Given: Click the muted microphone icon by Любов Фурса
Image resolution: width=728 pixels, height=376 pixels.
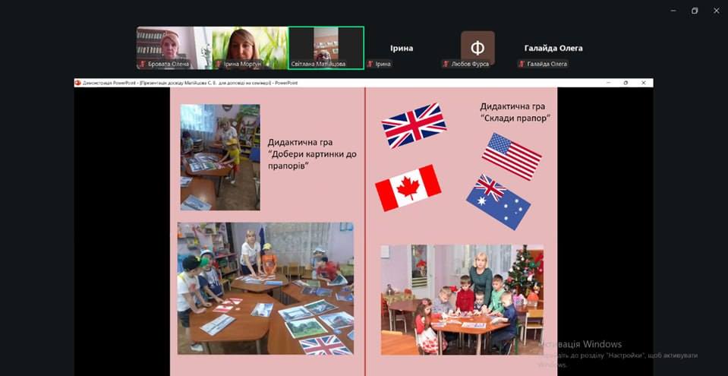Looking at the screenshot, I should [446, 64].
